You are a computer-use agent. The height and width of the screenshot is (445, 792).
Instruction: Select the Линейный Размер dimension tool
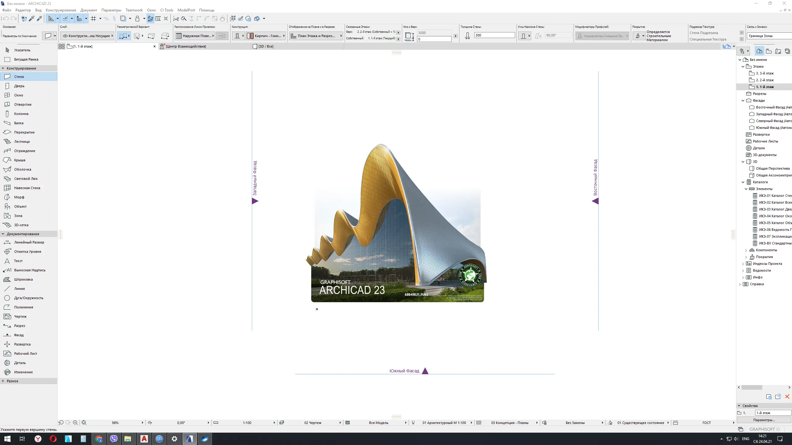(29, 242)
